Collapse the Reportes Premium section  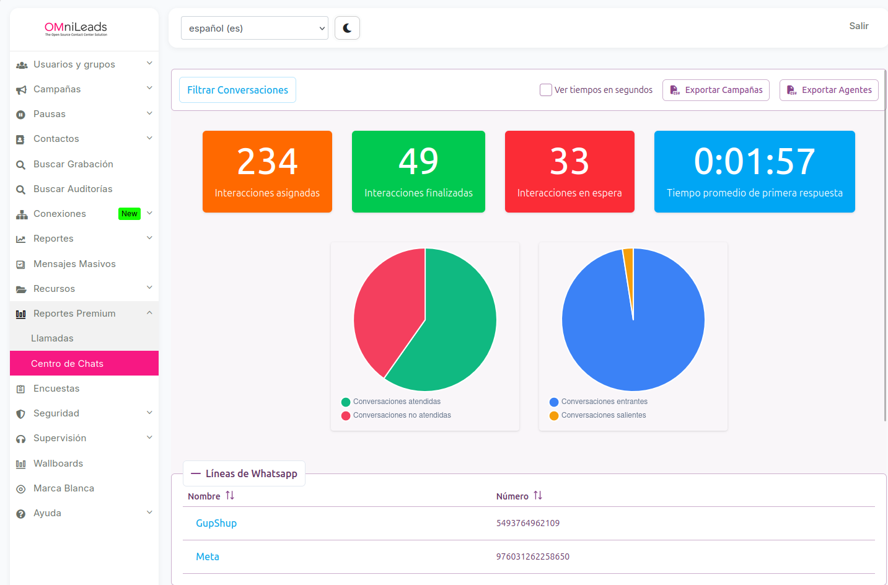coord(84,314)
